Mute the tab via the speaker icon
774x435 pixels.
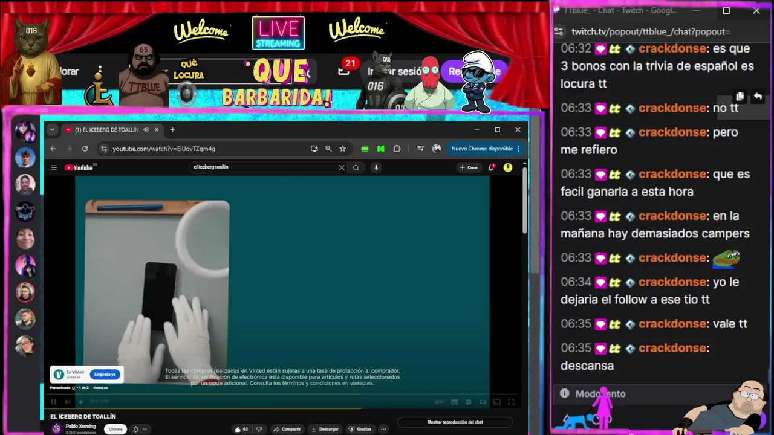(x=146, y=130)
